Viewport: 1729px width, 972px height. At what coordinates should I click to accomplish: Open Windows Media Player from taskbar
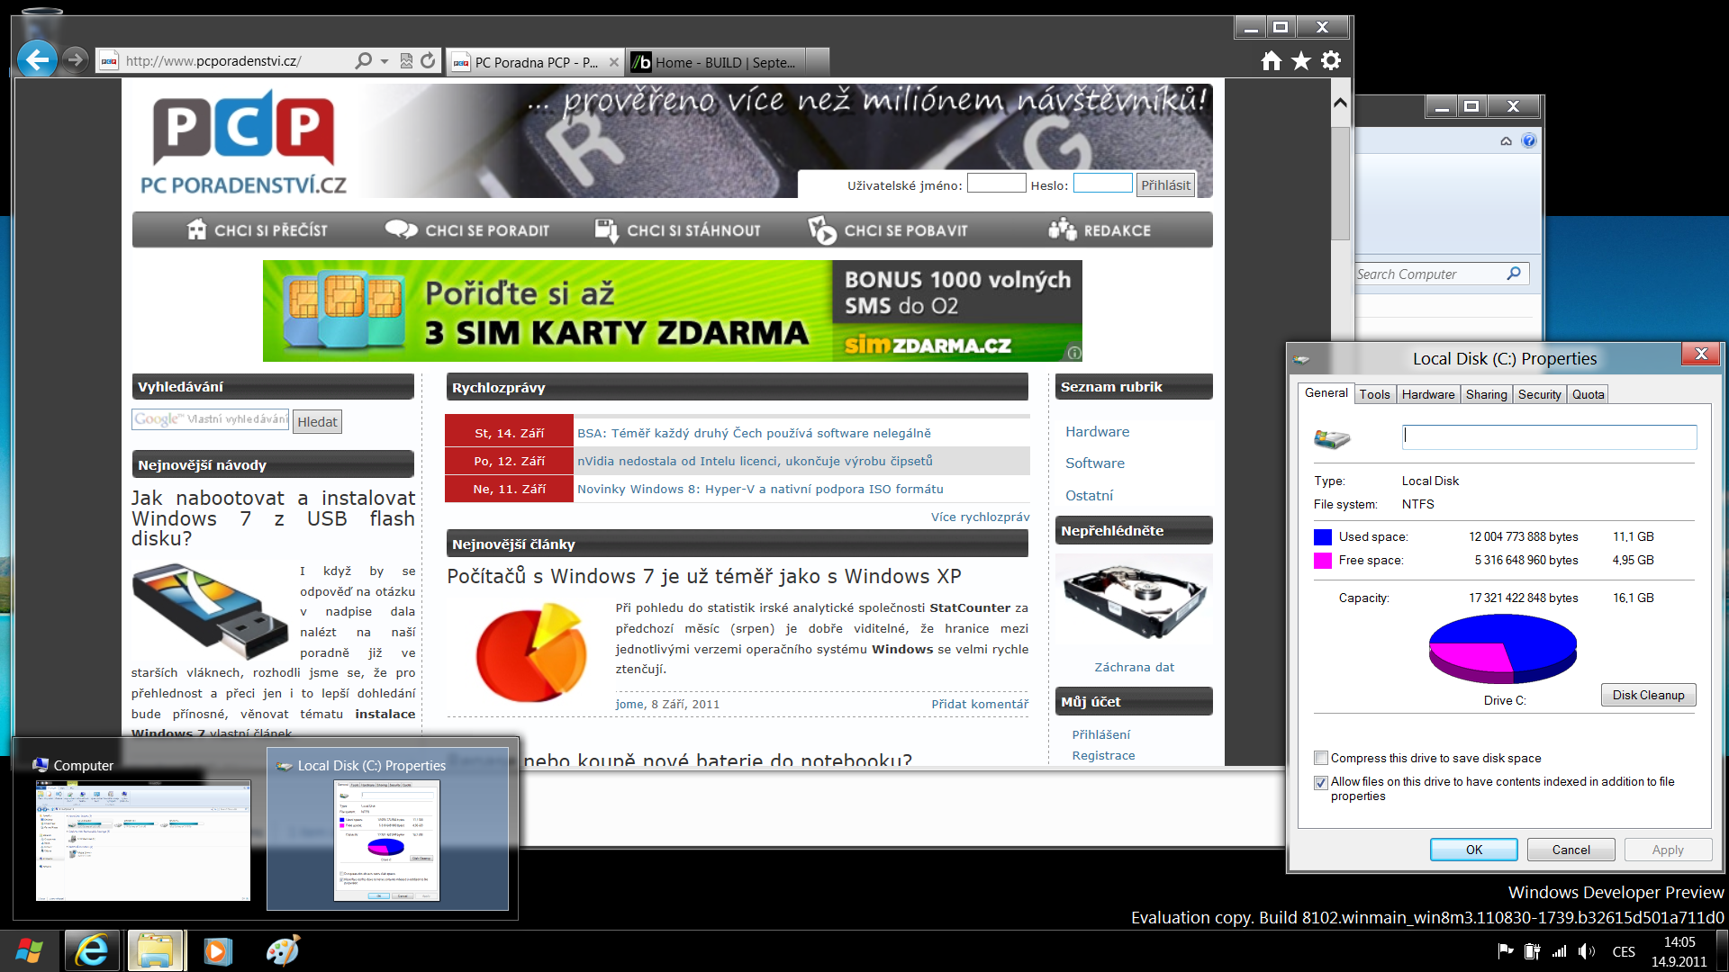pos(217,951)
